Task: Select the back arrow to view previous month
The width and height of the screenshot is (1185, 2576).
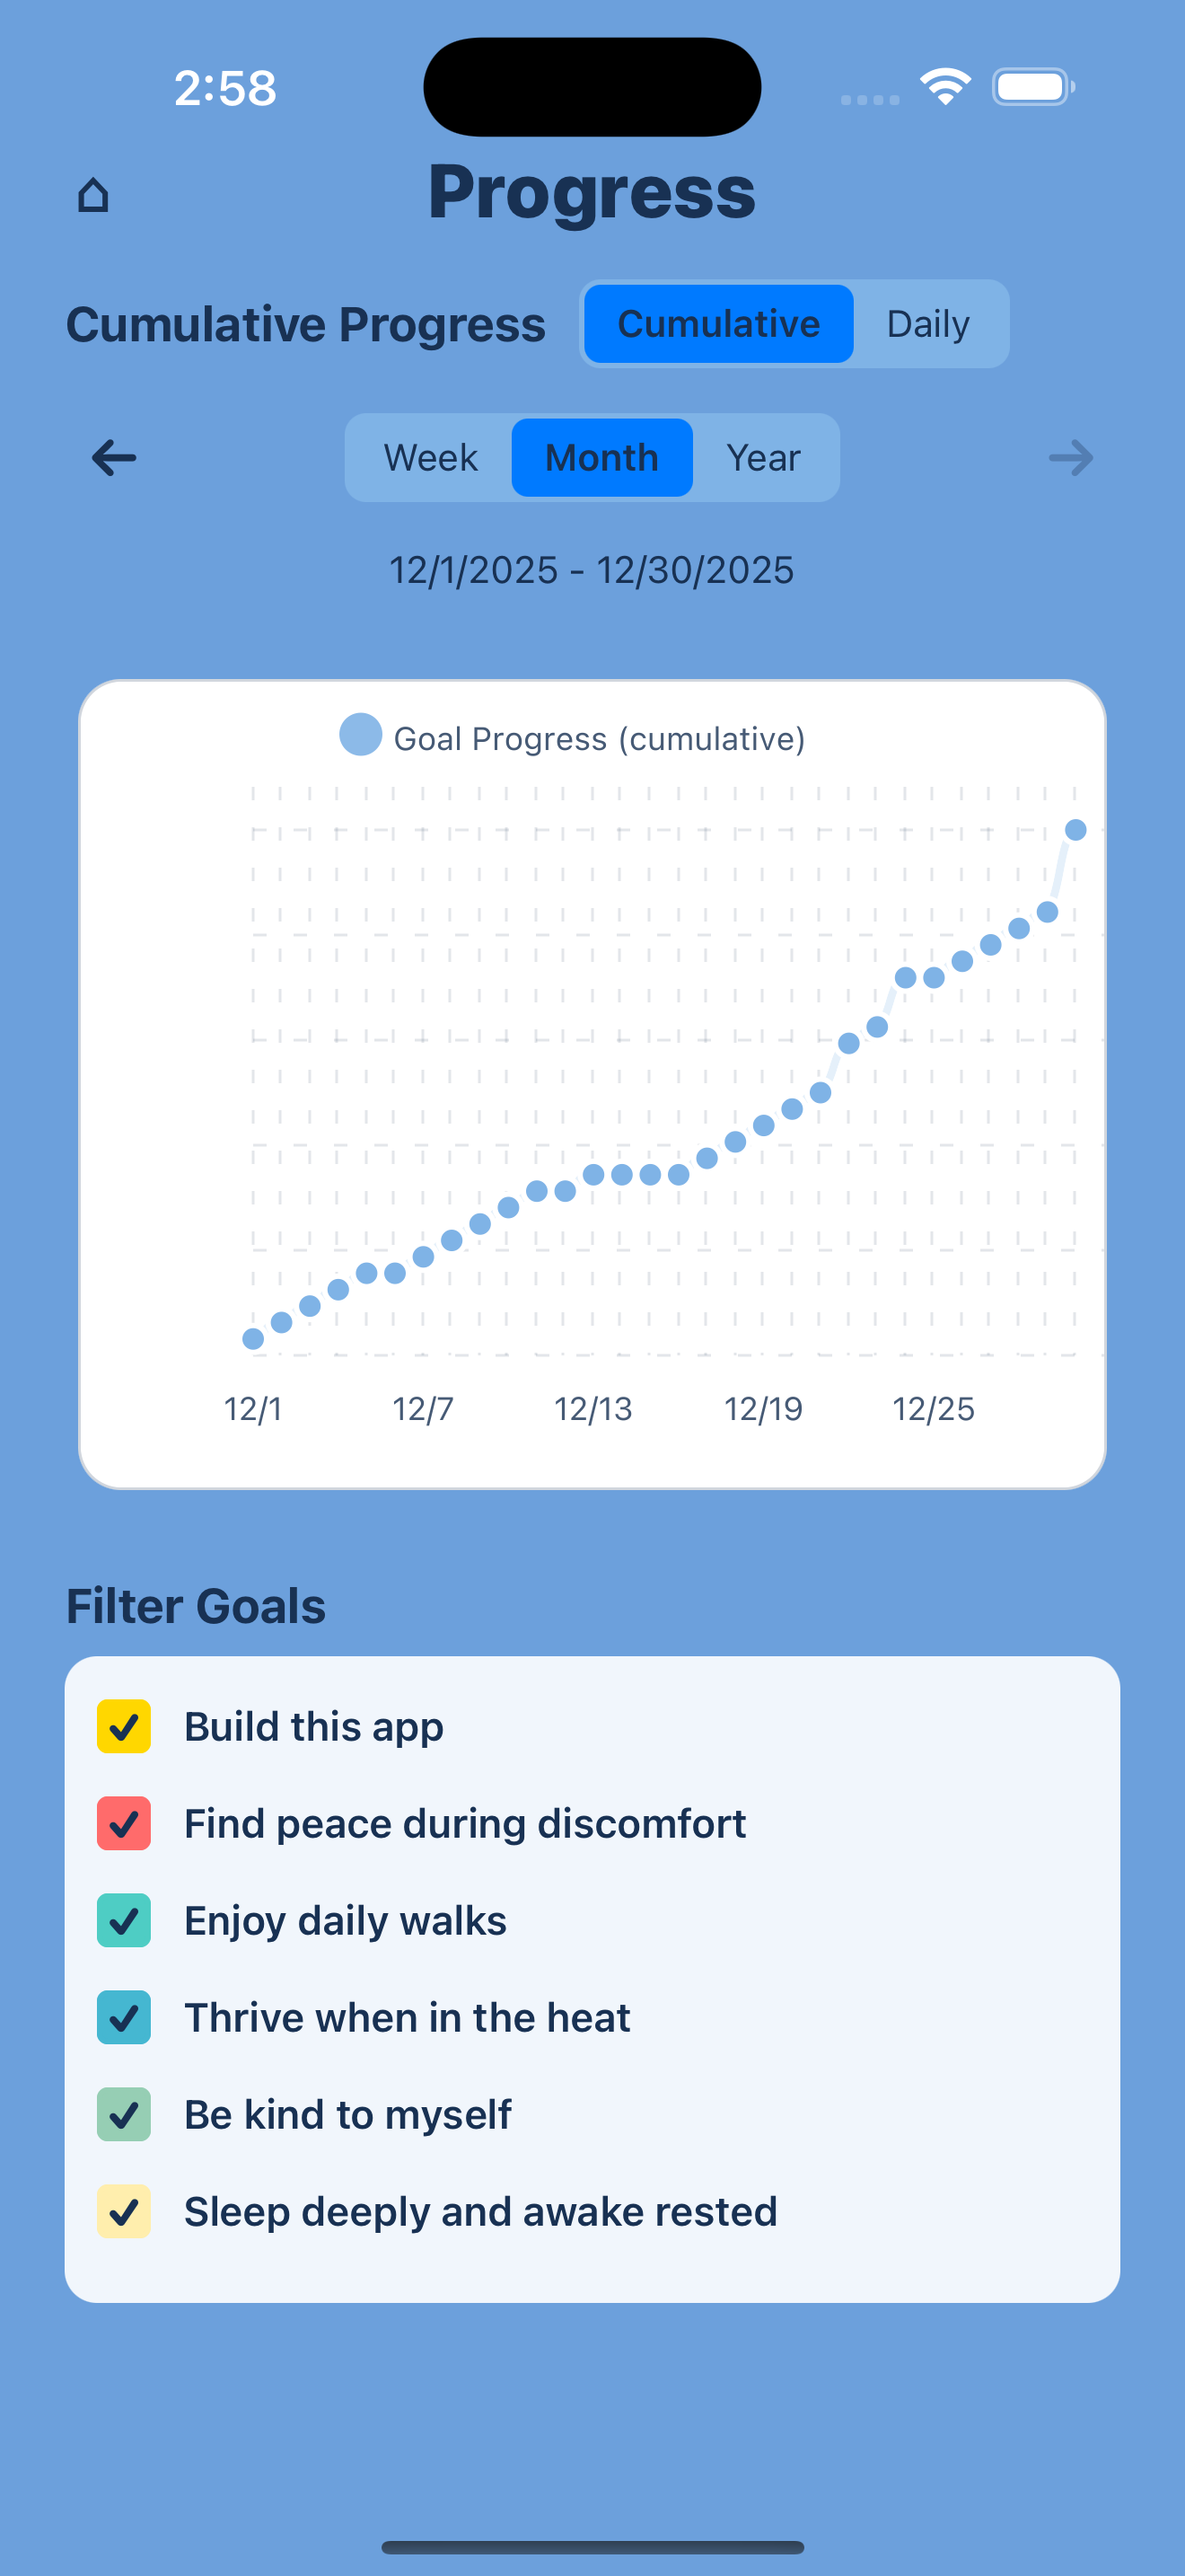Action: tap(113, 458)
